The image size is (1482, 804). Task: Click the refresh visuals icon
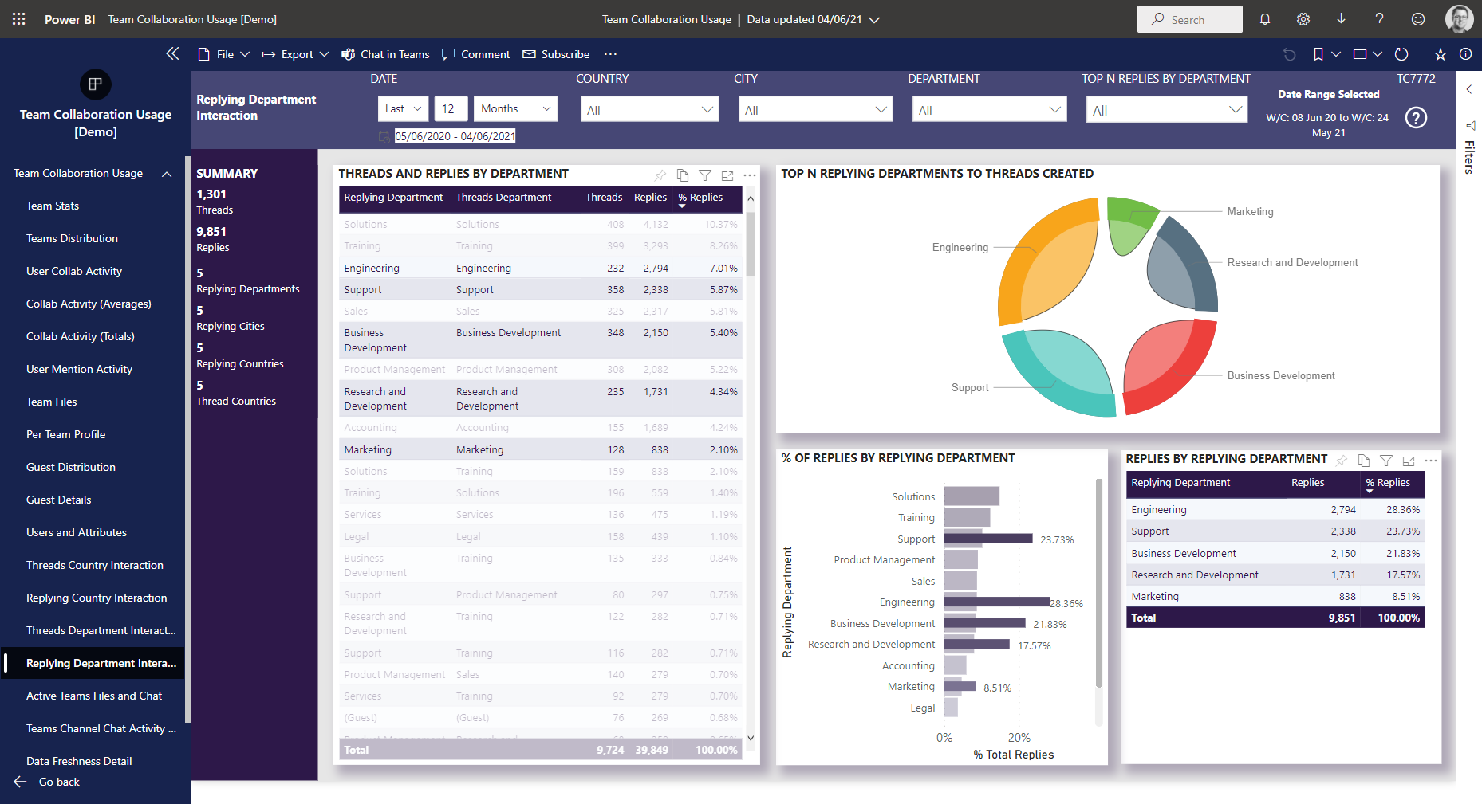1401,54
